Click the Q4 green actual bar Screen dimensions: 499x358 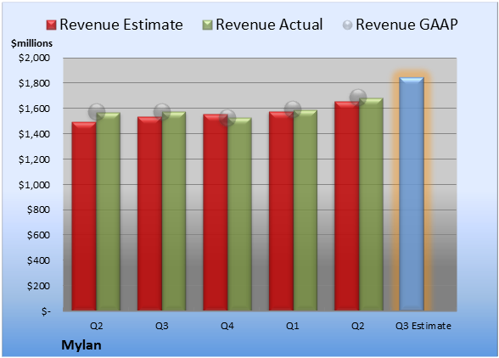click(x=239, y=214)
